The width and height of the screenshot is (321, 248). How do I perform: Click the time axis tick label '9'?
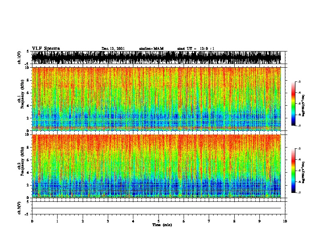pyautogui.click(x=259, y=221)
